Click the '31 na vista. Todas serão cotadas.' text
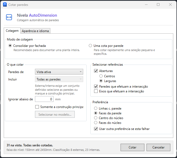 pos(30,145)
